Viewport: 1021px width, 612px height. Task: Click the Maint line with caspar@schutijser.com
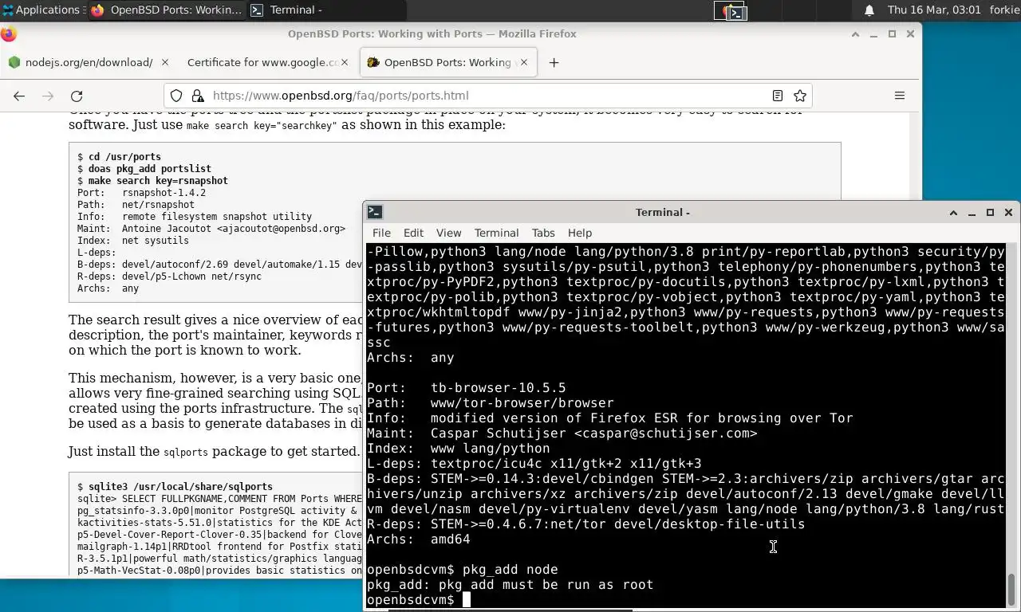(562, 433)
